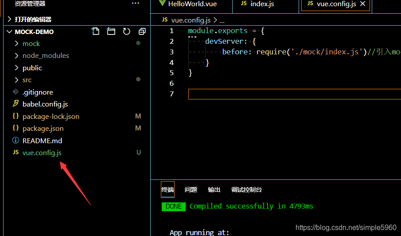Click the info icon next to README.md
Screen dimensions: 401x236
coord(16,141)
